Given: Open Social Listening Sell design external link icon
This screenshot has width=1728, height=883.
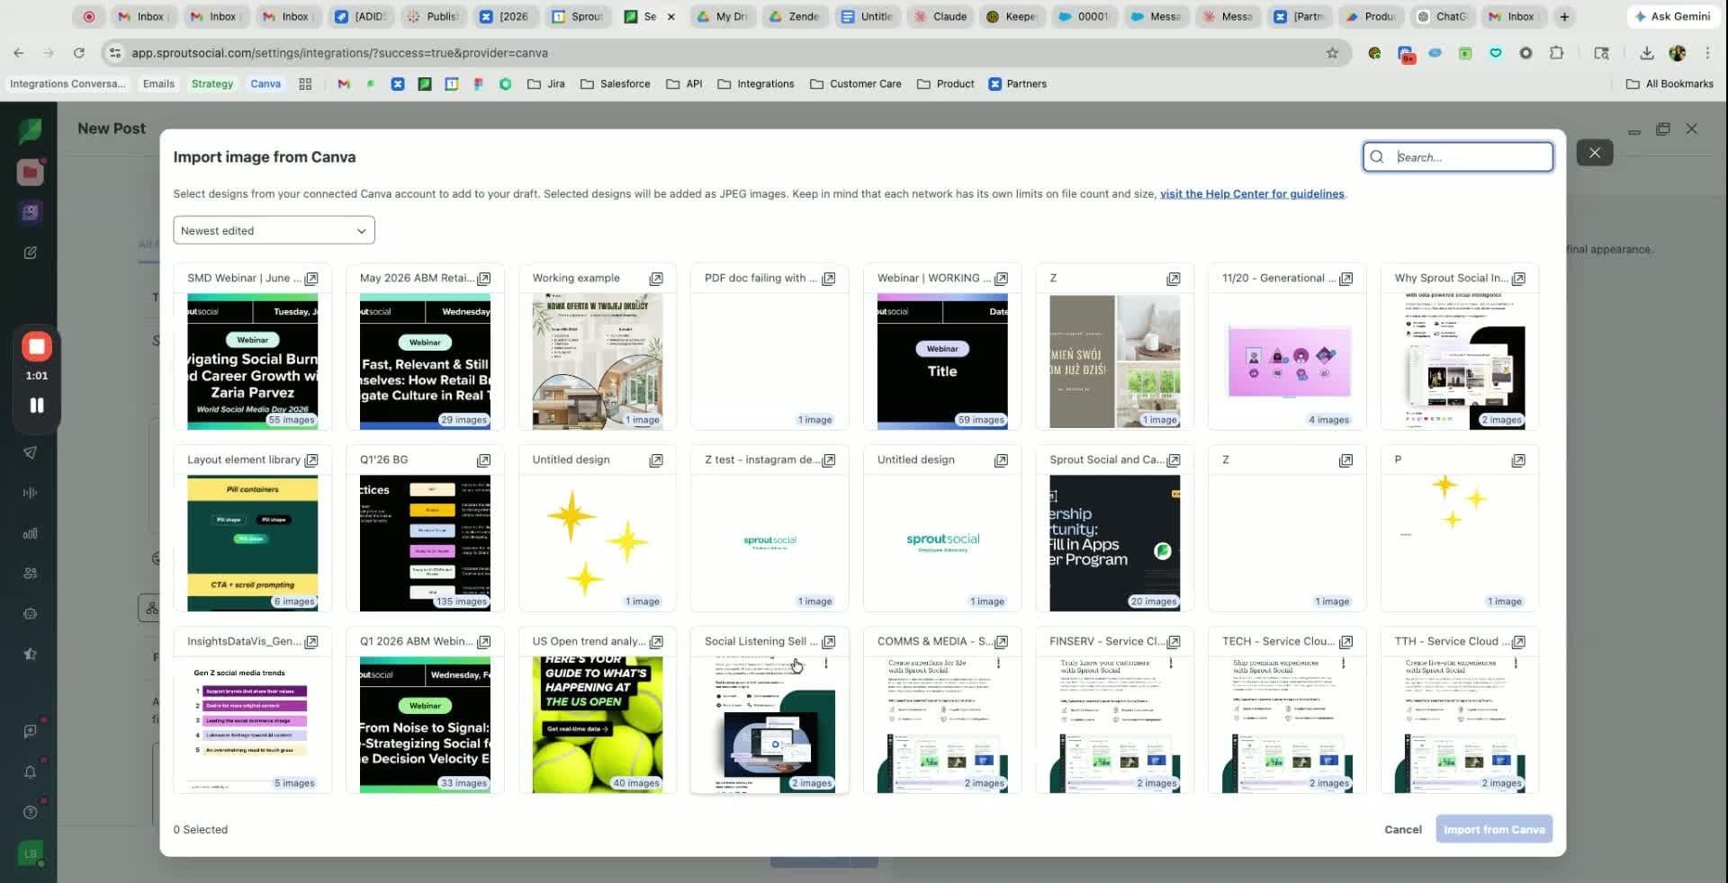Looking at the screenshot, I should (829, 642).
